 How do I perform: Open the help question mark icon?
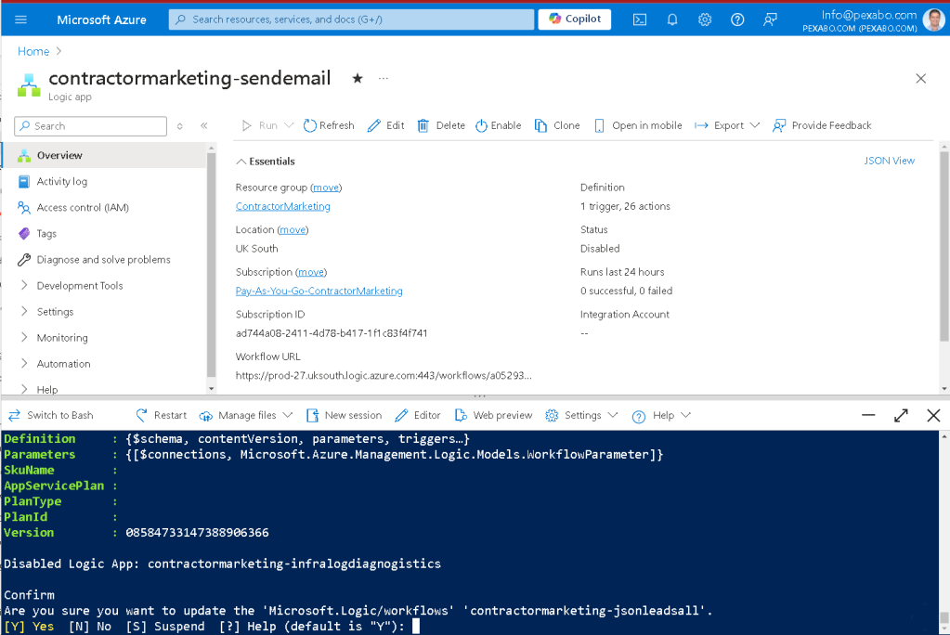737,19
